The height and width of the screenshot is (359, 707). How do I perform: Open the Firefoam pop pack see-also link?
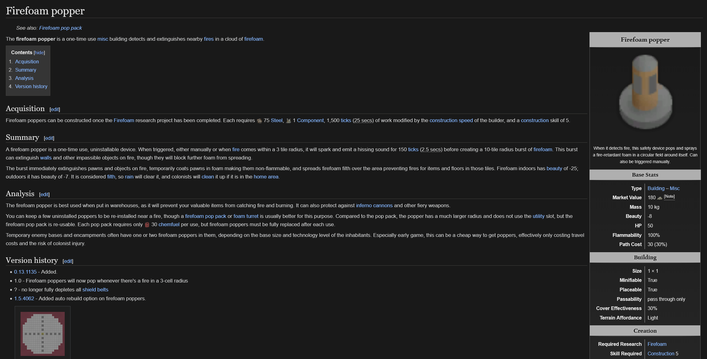(60, 28)
